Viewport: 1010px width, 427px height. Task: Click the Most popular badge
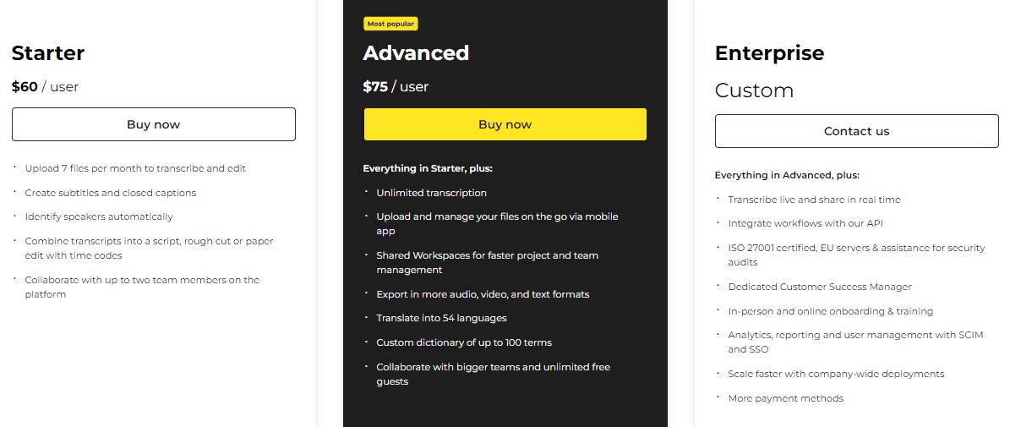390,24
